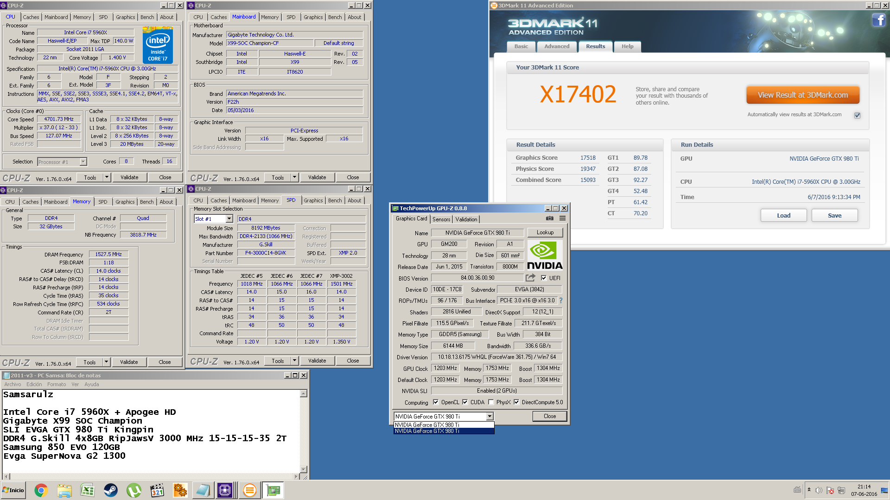Open uTorrent from the taskbar
890x500 pixels.
133,490
